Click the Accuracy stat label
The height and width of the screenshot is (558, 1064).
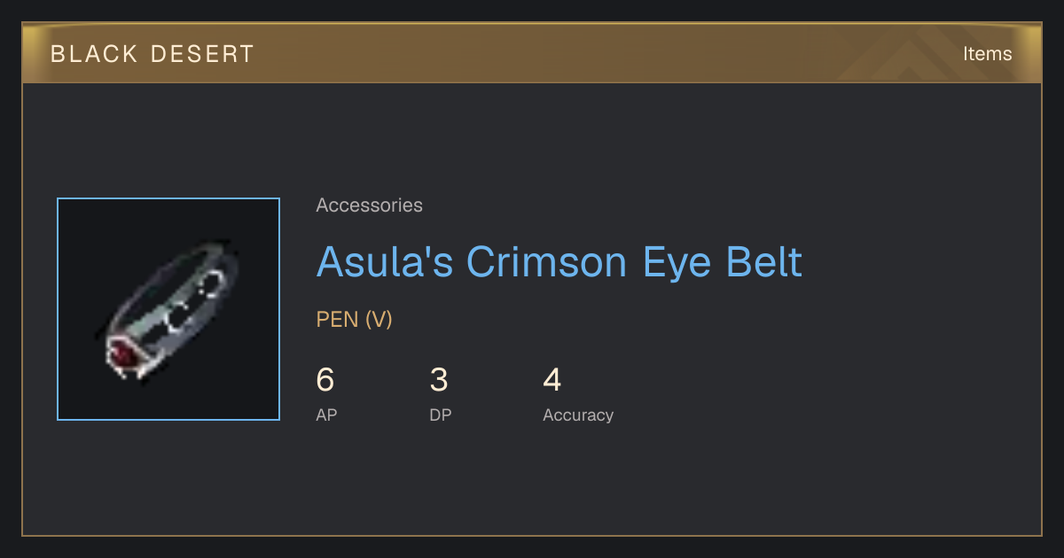[x=578, y=415]
